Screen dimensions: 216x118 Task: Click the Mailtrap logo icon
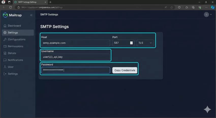(x=5, y=15)
